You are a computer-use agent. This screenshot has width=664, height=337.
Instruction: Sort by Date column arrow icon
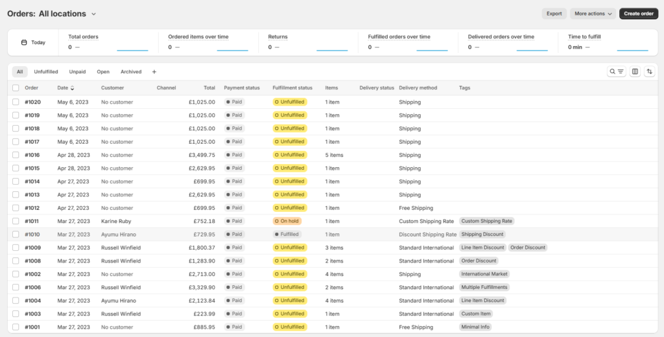[72, 88]
